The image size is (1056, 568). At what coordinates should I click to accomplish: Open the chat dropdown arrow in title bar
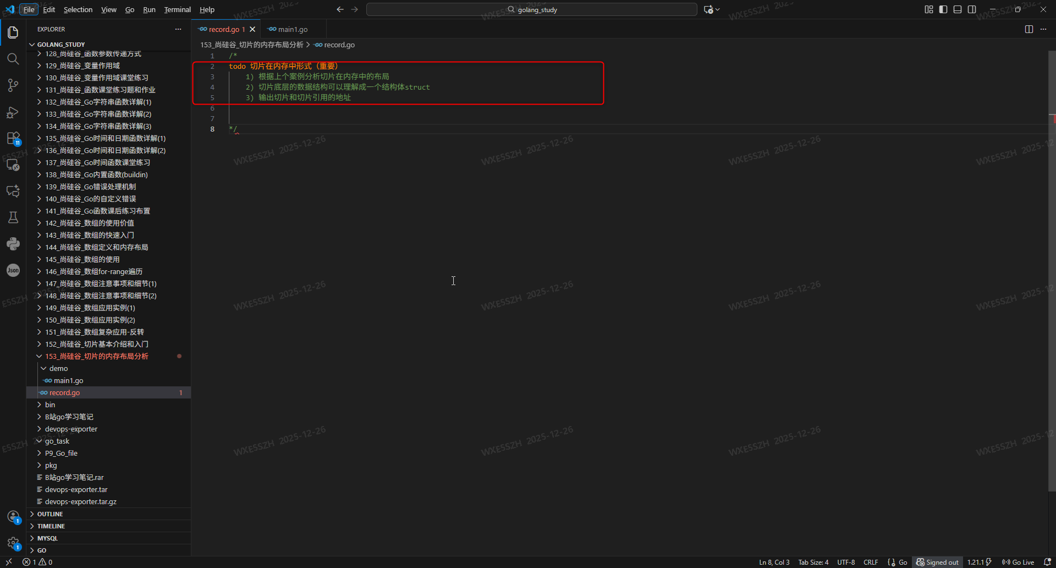click(x=718, y=9)
